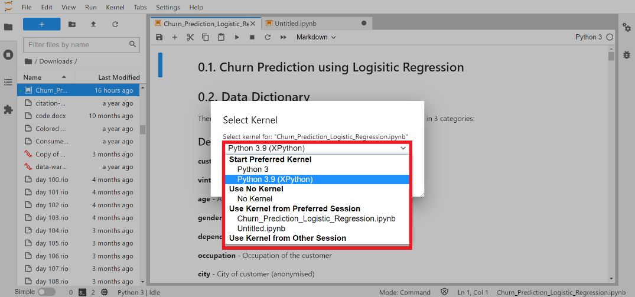
Task: Open the Run menu
Action: coord(91,7)
